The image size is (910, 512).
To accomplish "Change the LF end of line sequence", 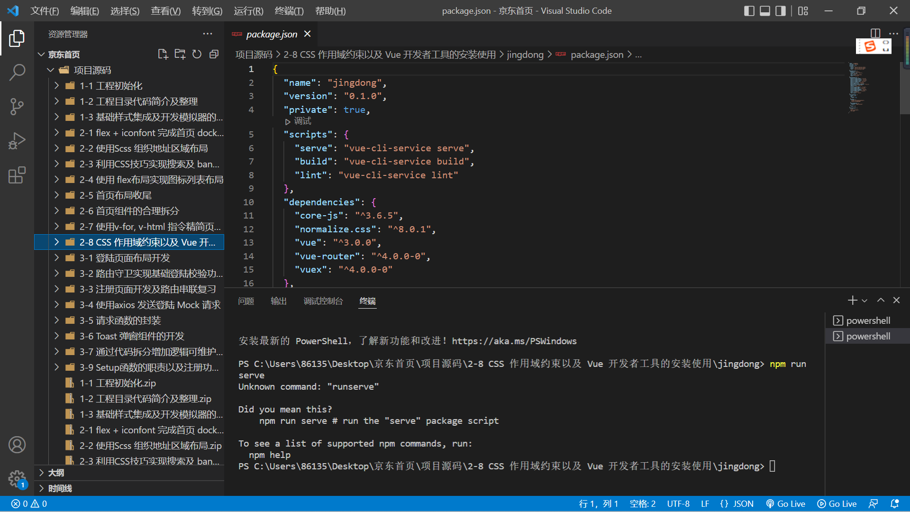I will (705, 504).
